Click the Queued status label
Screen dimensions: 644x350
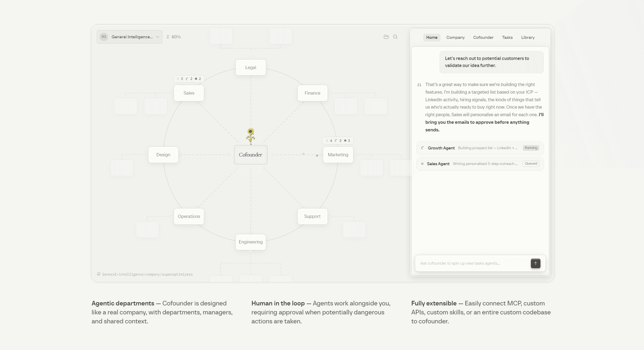tap(531, 164)
